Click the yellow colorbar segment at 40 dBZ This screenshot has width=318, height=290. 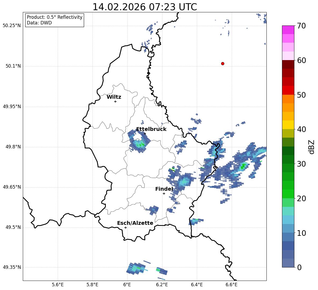coord(288,125)
